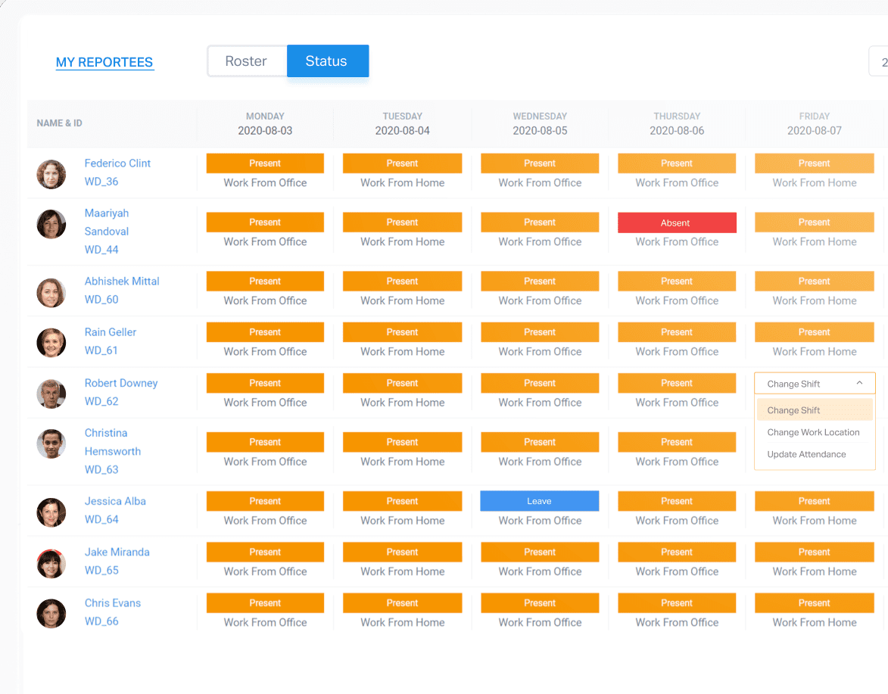
Task: Click the Jessica Alba name link
Action: pos(115,501)
